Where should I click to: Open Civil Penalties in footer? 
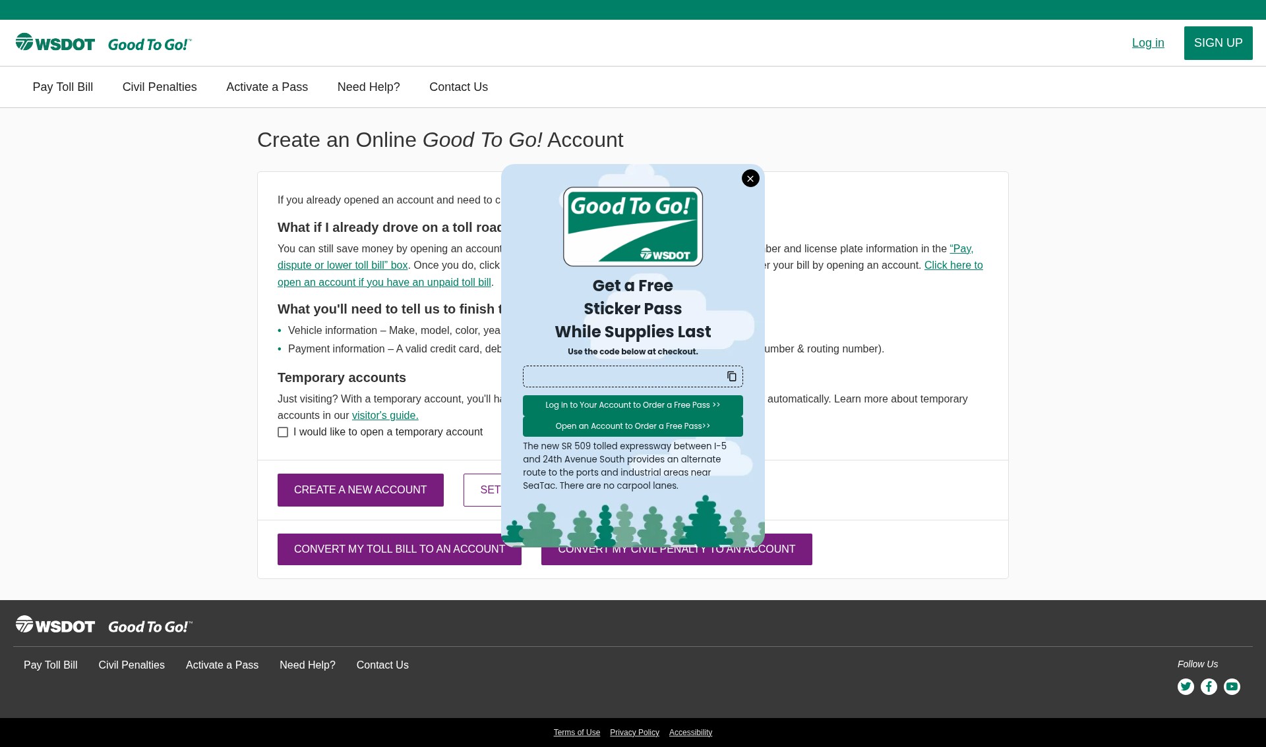(x=132, y=665)
